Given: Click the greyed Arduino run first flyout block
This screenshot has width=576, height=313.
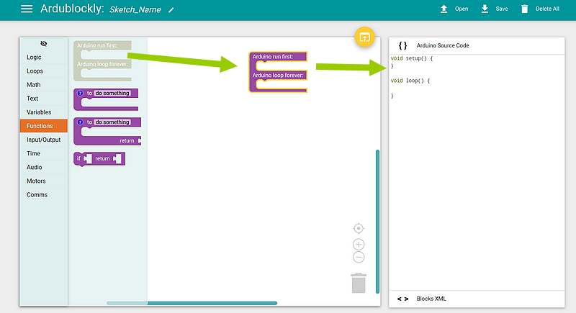Looking at the screenshot, I should [x=102, y=61].
